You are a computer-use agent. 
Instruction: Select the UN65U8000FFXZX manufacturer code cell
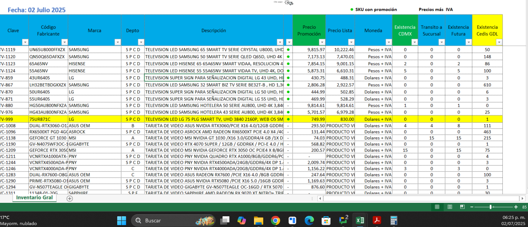[48, 49]
